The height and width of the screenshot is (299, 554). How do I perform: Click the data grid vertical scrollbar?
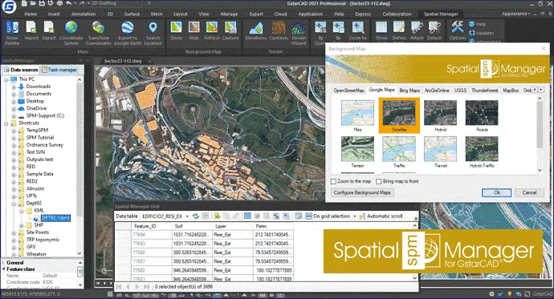(415, 252)
